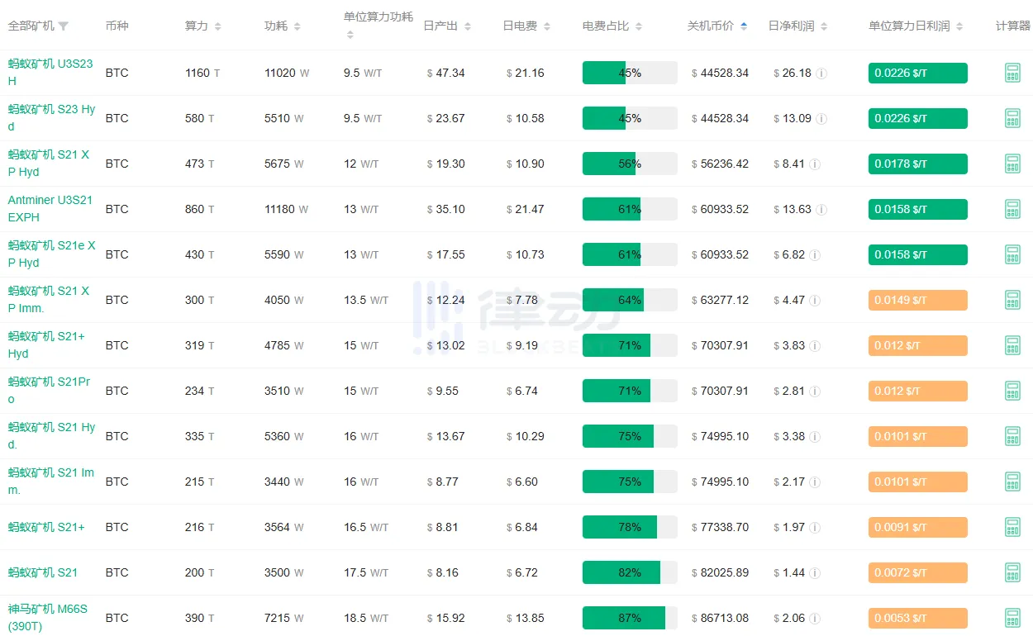Click info icon beside $1.44 net profit
This screenshot has height=636, width=1033.
click(814, 573)
